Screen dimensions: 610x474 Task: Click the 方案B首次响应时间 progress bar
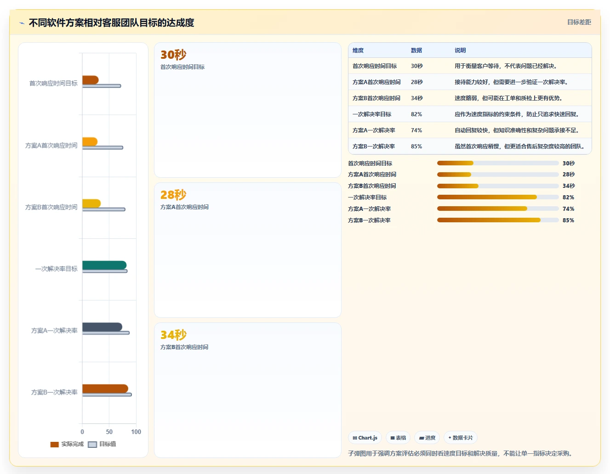(x=498, y=186)
